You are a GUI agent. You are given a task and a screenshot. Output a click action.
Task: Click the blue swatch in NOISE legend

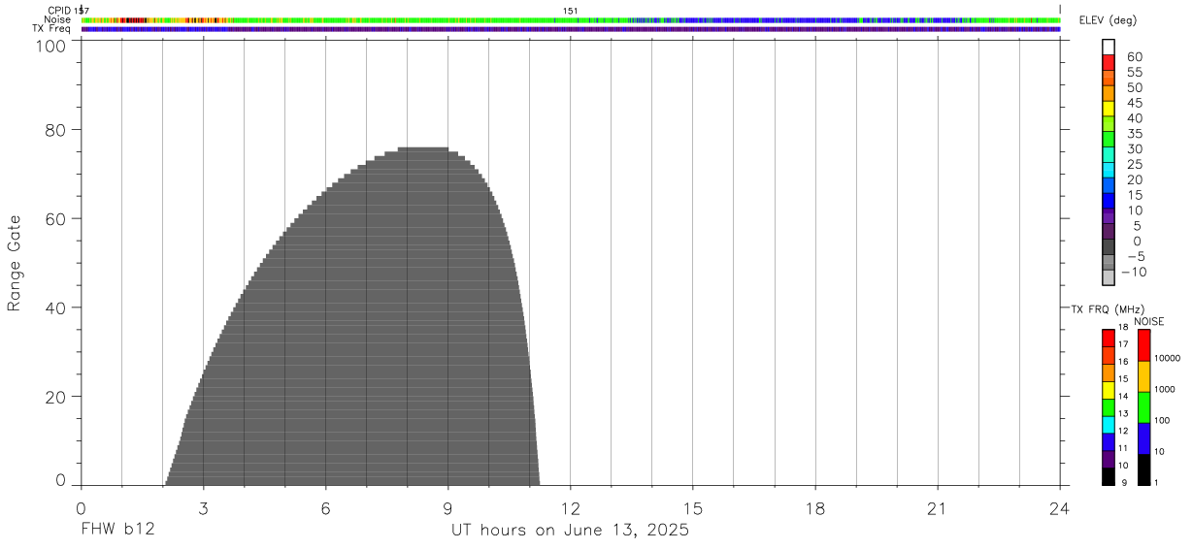coord(1143,439)
